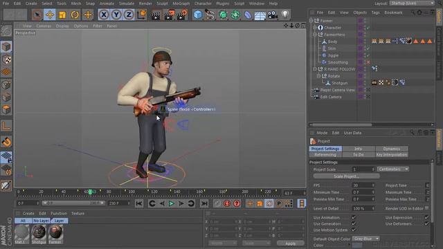This screenshot has height=249, width=443.
Task: Open the Simulate menu
Action: 126,3
